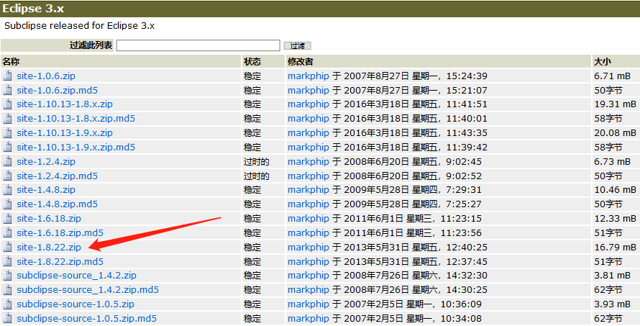Download subclipse-source_1.4.2.zip
The image size is (640, 326).
[76, 276]
